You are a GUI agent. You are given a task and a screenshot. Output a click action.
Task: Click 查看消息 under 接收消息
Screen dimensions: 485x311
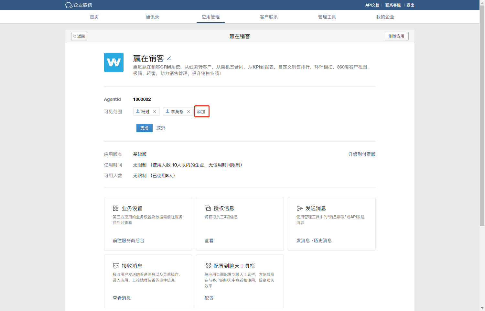coord(122,298)
